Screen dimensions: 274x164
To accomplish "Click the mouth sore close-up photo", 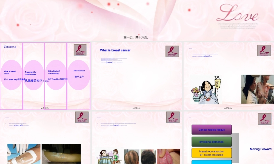I will (x=168, y=156).
